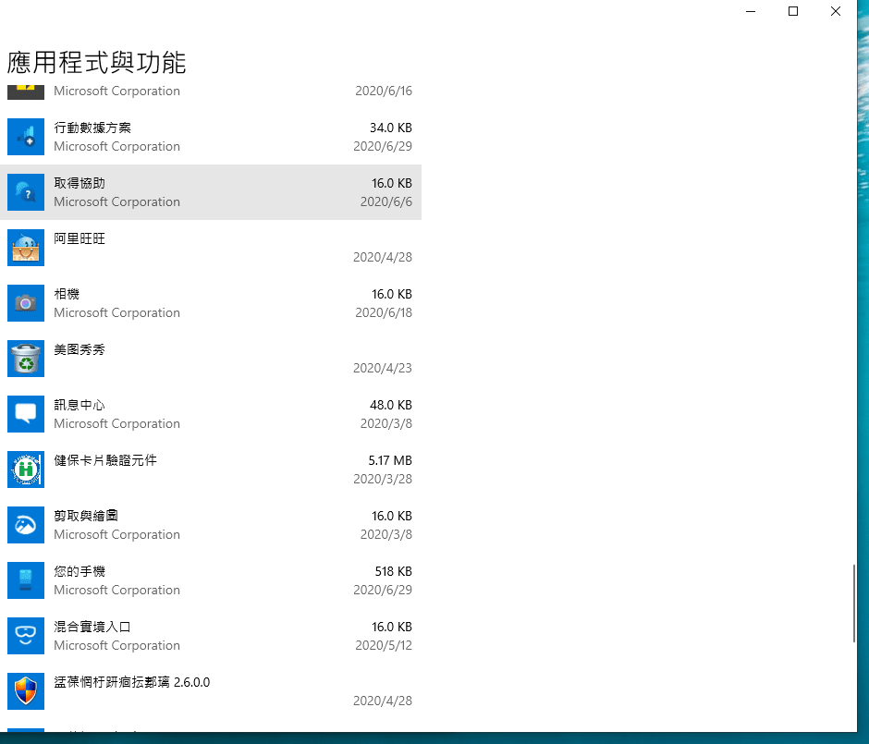Maximize the Settings window
This screenshot has height=744, width=869.
(x=793, y=11)
